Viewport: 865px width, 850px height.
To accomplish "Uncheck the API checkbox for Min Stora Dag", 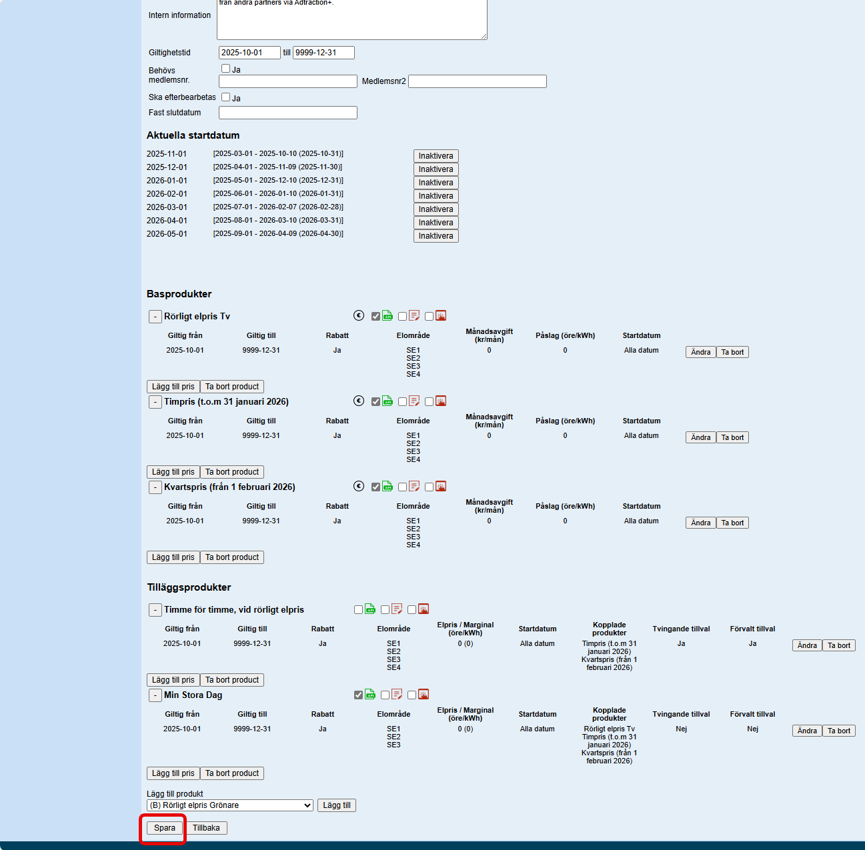I will pos(359,695).
